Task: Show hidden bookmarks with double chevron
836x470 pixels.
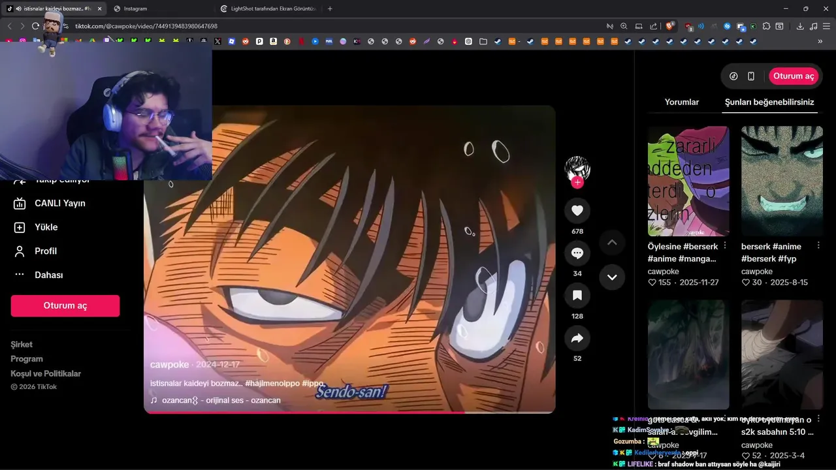Action: click(x=820, y=41)
